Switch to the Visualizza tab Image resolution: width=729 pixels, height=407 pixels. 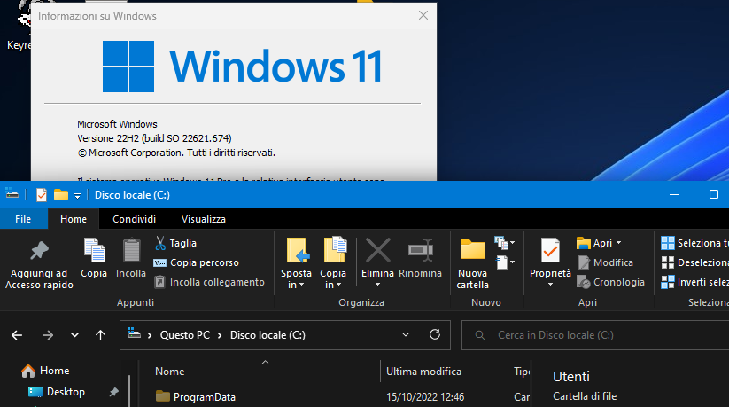tap(204, 219)
